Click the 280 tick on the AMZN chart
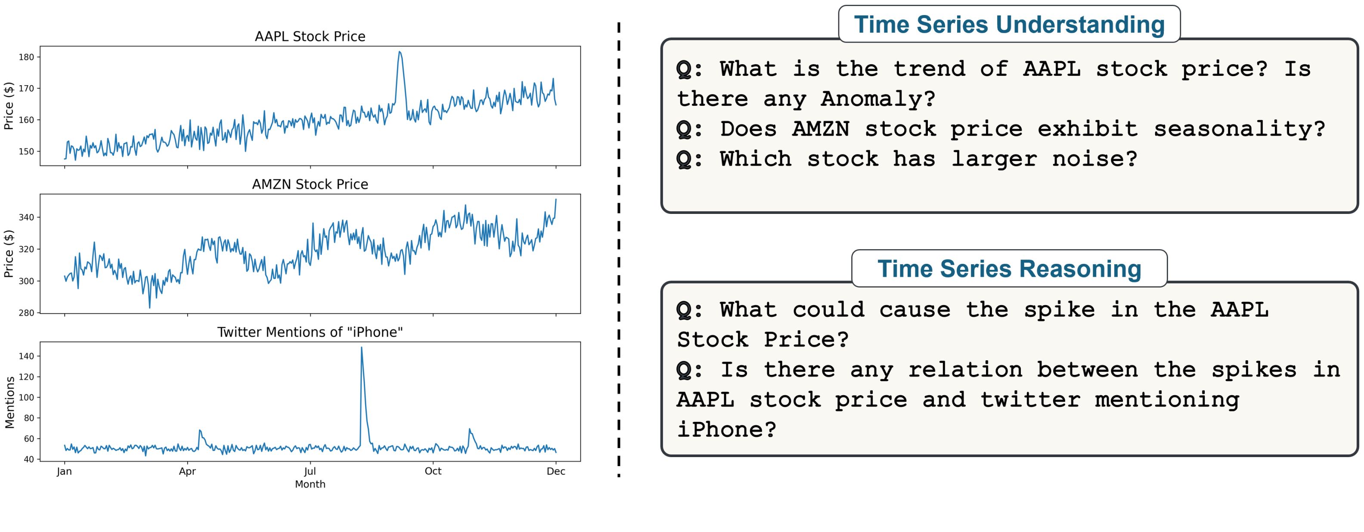 26,313
